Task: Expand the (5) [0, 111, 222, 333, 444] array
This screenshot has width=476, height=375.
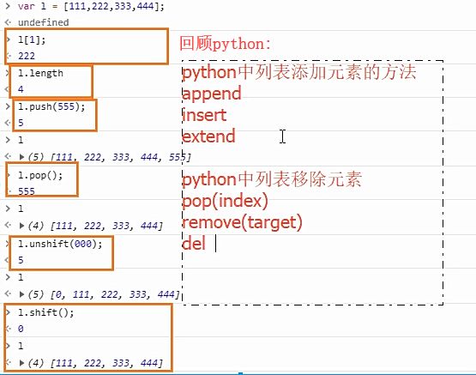Action: pos(21,294)
